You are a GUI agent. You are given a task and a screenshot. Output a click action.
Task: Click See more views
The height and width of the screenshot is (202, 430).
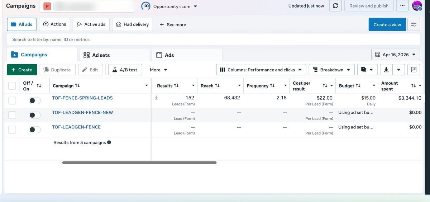pyautogui.click(x=173, y=24)
